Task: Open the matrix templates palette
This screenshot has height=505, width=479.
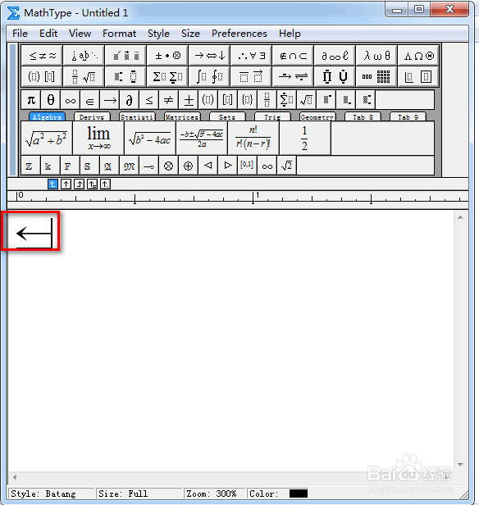Action: 377,77
